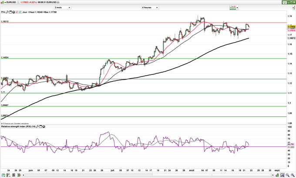The image size is (296, 178).
Task: Open Prix panel settings with the wrench icon
Action: click(x=7, y=12)
